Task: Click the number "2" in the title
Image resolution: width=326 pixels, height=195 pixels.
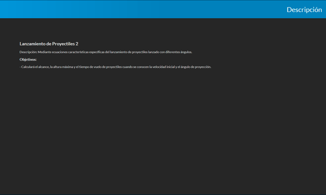Action: [77, 44]
